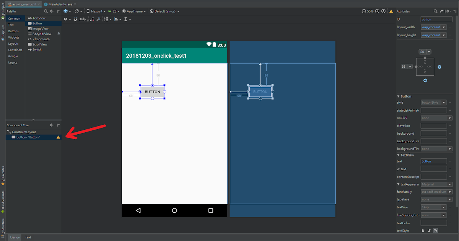Open default margins 8dp setting
Screen dimensions: 459x241
click(x=83, y=19)
